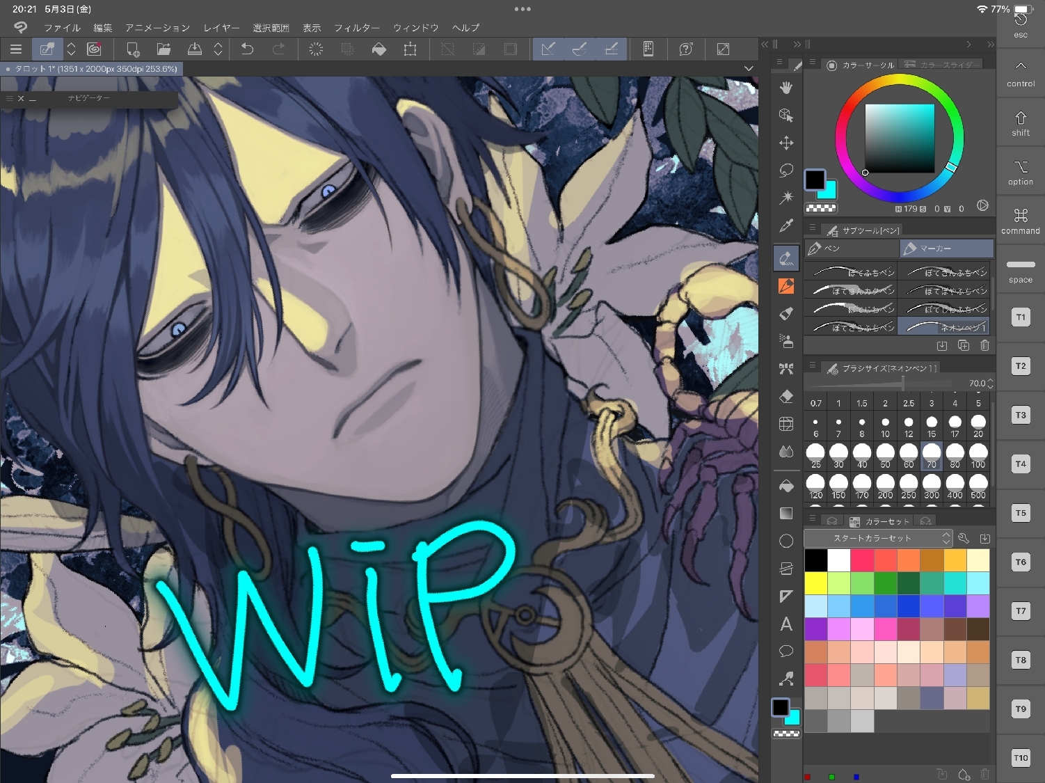Viewport: 1045px width, 783px height.
Task: Select the Lasso selection tool
Action: [786, 171]
